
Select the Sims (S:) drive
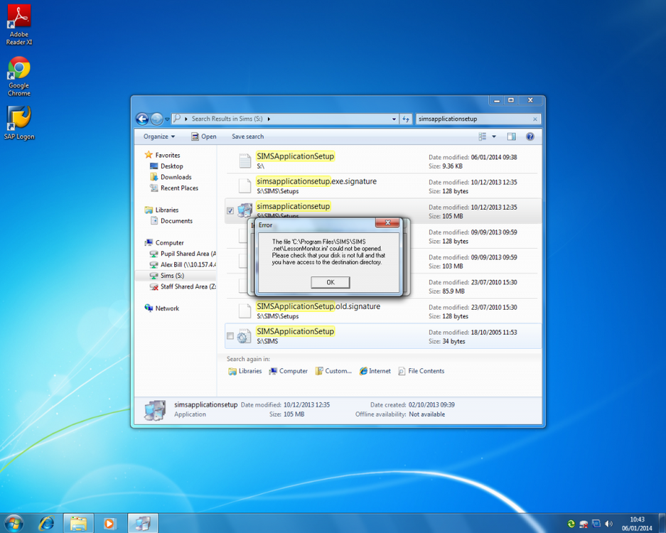click(167, 276)
